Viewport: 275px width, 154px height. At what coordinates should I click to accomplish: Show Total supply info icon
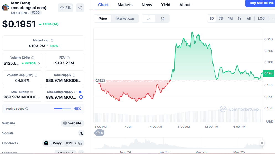pyautogui.click(x=74, y=75)
